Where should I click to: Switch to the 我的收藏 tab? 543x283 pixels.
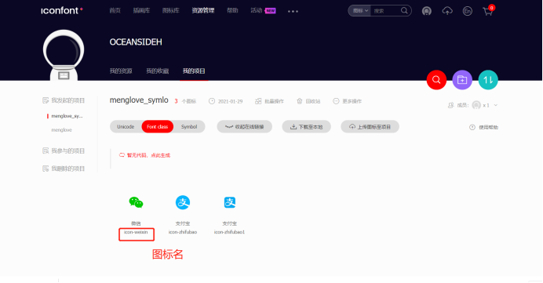[x=158, y=71]
